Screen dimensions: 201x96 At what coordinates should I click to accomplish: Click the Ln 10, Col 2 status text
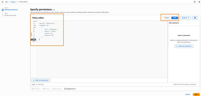pyautogui.click(x=40, y=84)
